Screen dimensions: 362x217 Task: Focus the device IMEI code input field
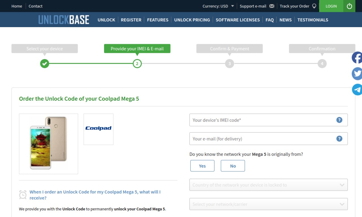tap(268, 120)
